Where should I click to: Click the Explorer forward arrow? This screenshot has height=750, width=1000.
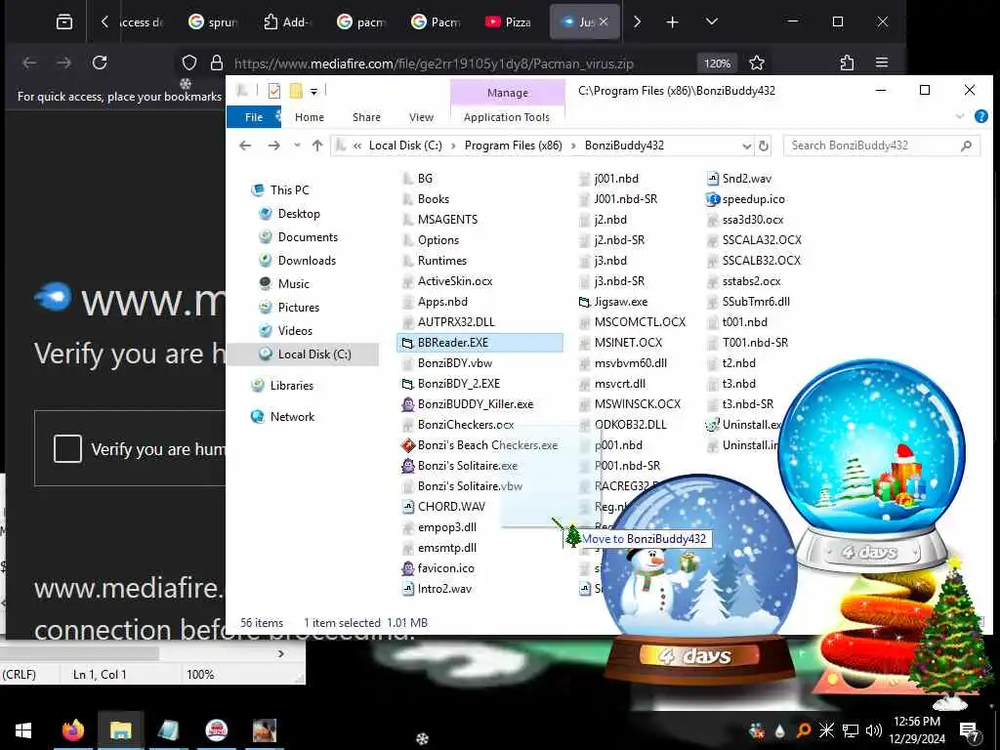coord(273,146)
